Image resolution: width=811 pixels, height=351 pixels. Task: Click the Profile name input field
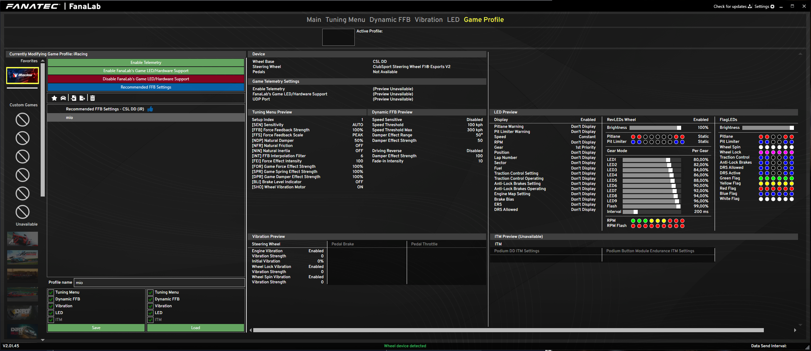(159, 283)
